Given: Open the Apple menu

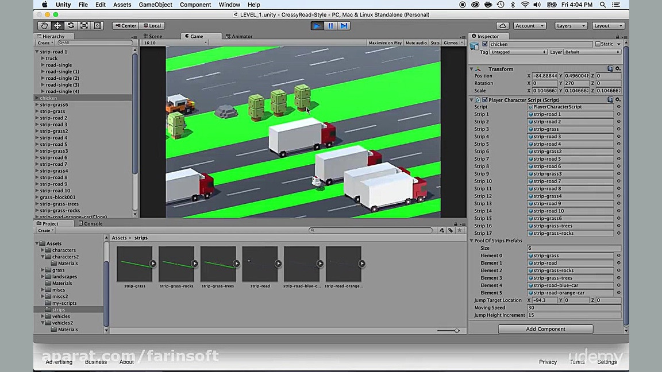Looking at the screenshot, I should coord(45,5).
